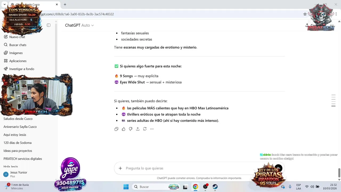The height and width of the screenshot is (192, 341).
Task: Open chat Saludos desde Cusco
Action: tap(18, 119)
